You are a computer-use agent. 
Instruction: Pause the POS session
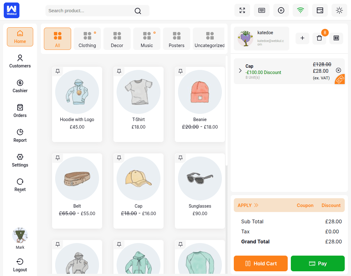coord(281,10)
